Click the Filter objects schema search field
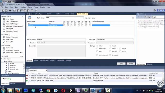Viewport: 165px width, 93px height. 13,59
